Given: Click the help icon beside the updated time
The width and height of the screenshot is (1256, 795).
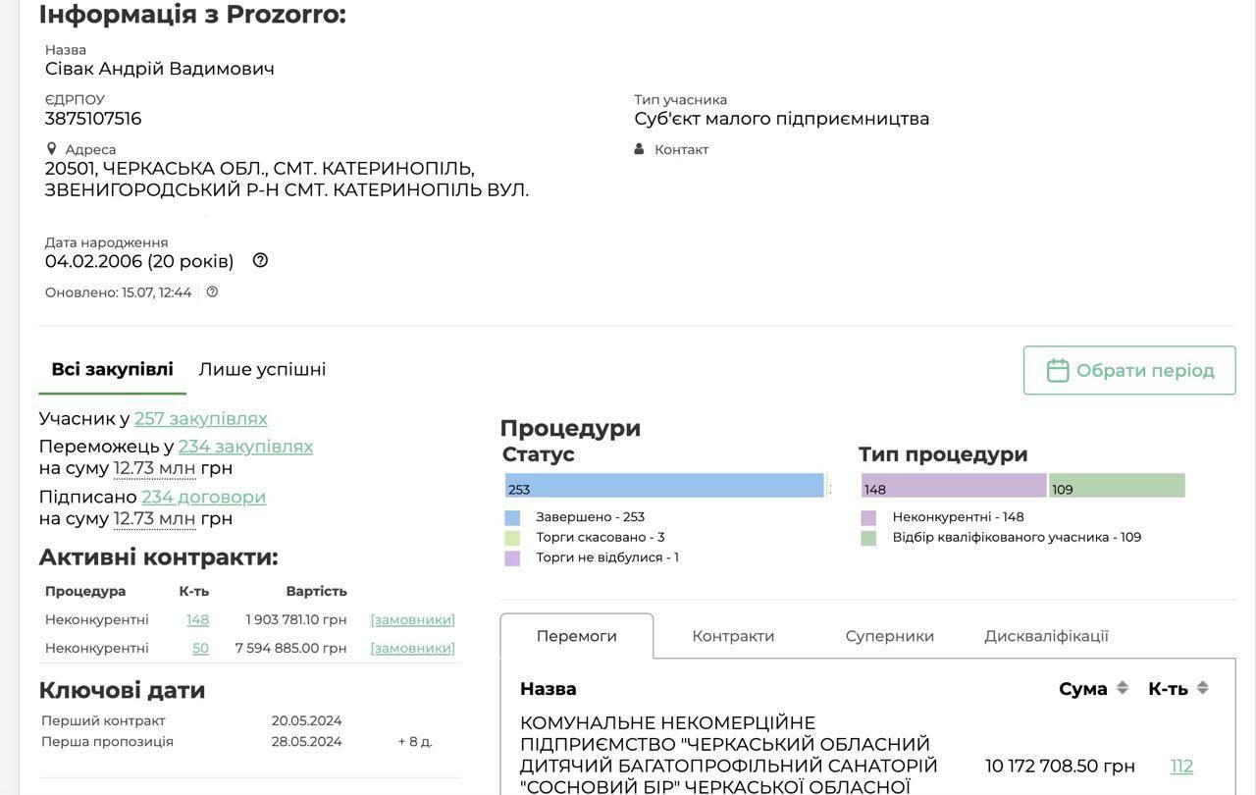Looking at the screenshot, I should pos(212,291).
